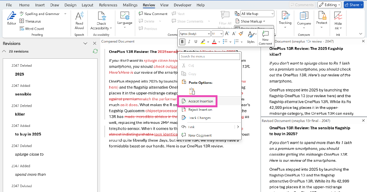
Task: Open the Revisions pane options chevron
Action: [85, 43]
